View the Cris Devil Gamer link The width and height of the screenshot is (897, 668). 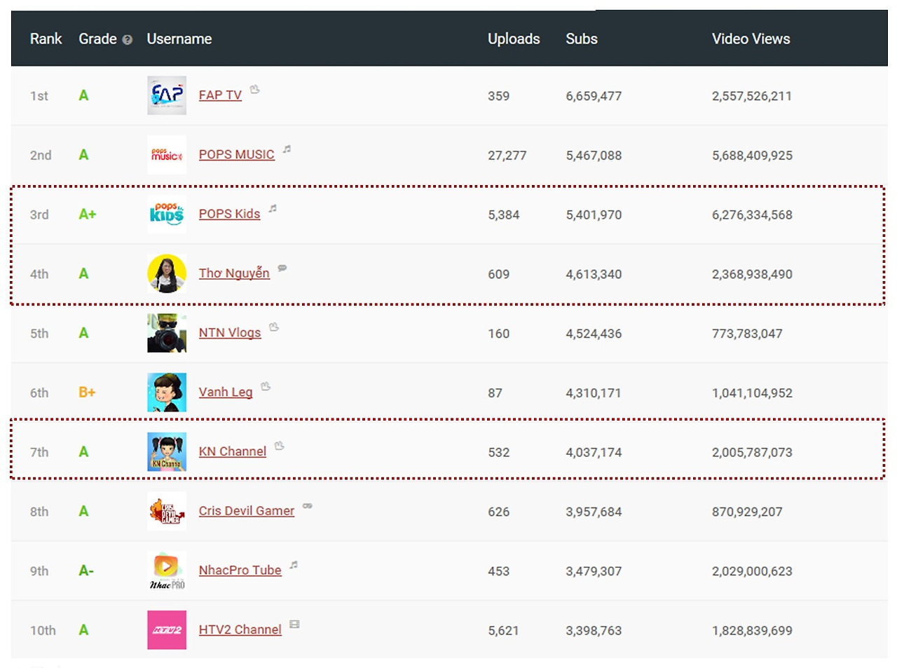pyautogui.click(x=247, y=511)
